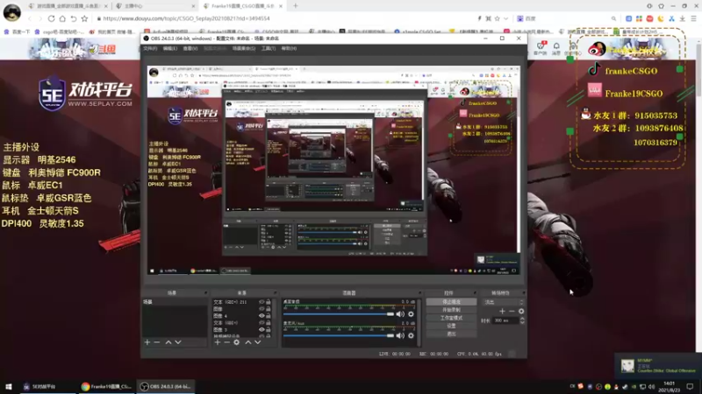Toggle visibility of 文本 (GDI+) 211 source
Viewport: 702px width, 394px height.
click(x=261, y=302)
